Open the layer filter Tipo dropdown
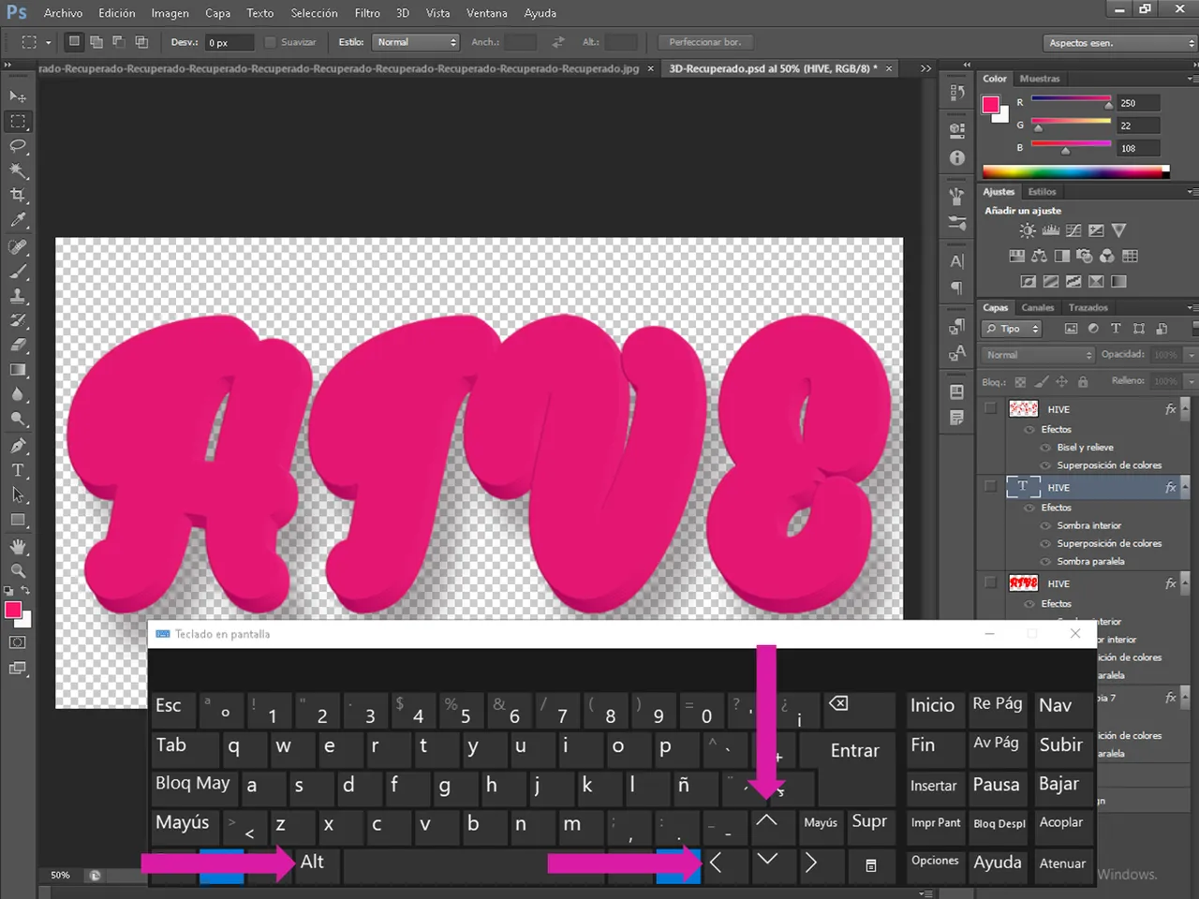Viewport: 1199px width, 899px height. coord(1012,329)
